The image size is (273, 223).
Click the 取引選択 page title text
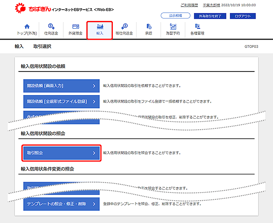(x=42, y=46)
